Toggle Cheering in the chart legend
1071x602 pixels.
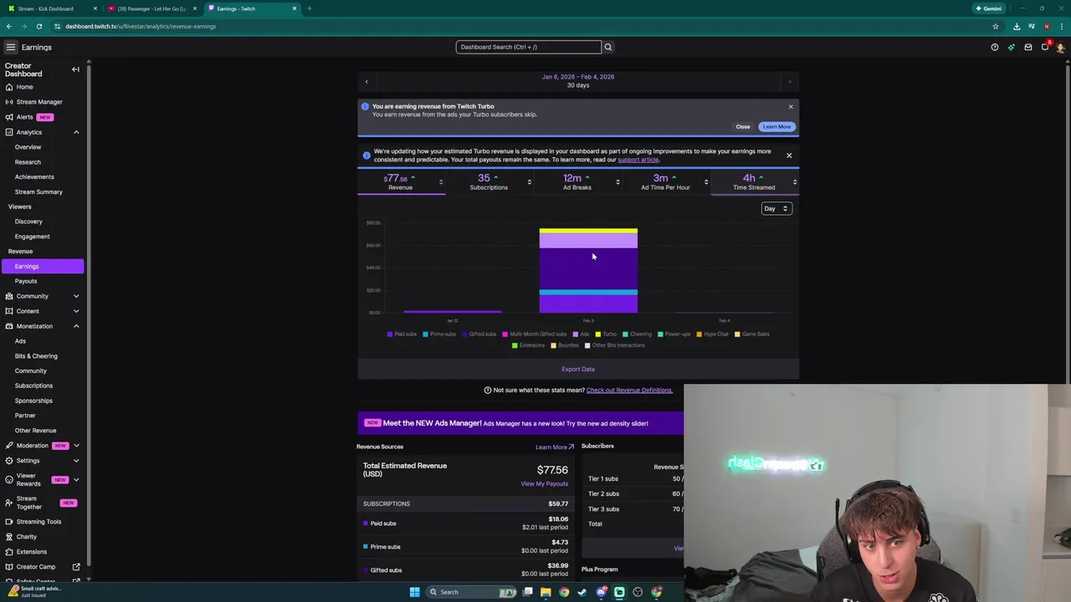point(637,334)
